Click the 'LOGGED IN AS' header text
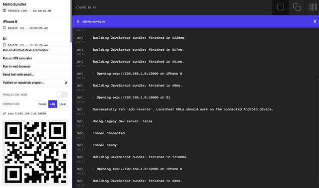This screenshot has width=319, height=188. click(86, 7)
